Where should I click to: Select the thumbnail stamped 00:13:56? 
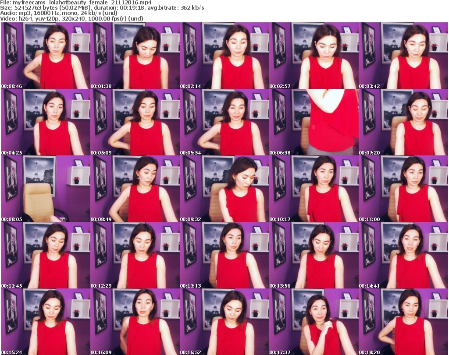(314, 255)
